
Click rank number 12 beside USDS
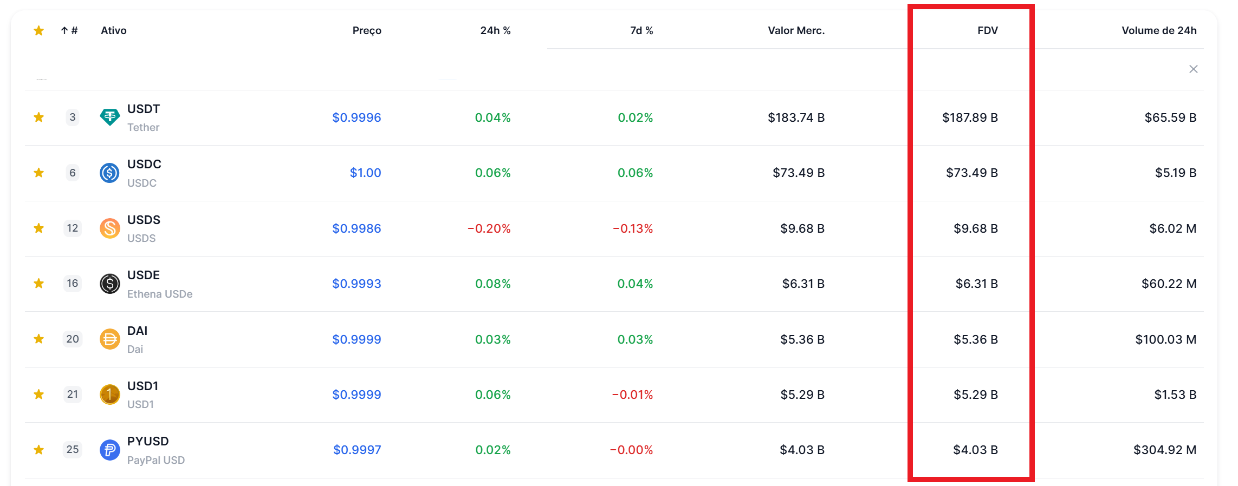[x=72, y=228]
